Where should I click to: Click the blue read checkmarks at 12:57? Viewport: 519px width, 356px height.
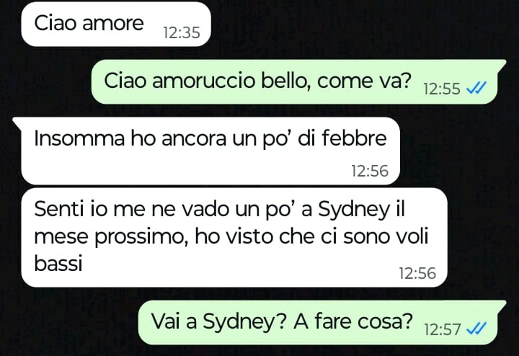click(476, 329)
